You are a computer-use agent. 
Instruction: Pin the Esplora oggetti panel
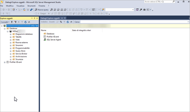pos(34,18)
